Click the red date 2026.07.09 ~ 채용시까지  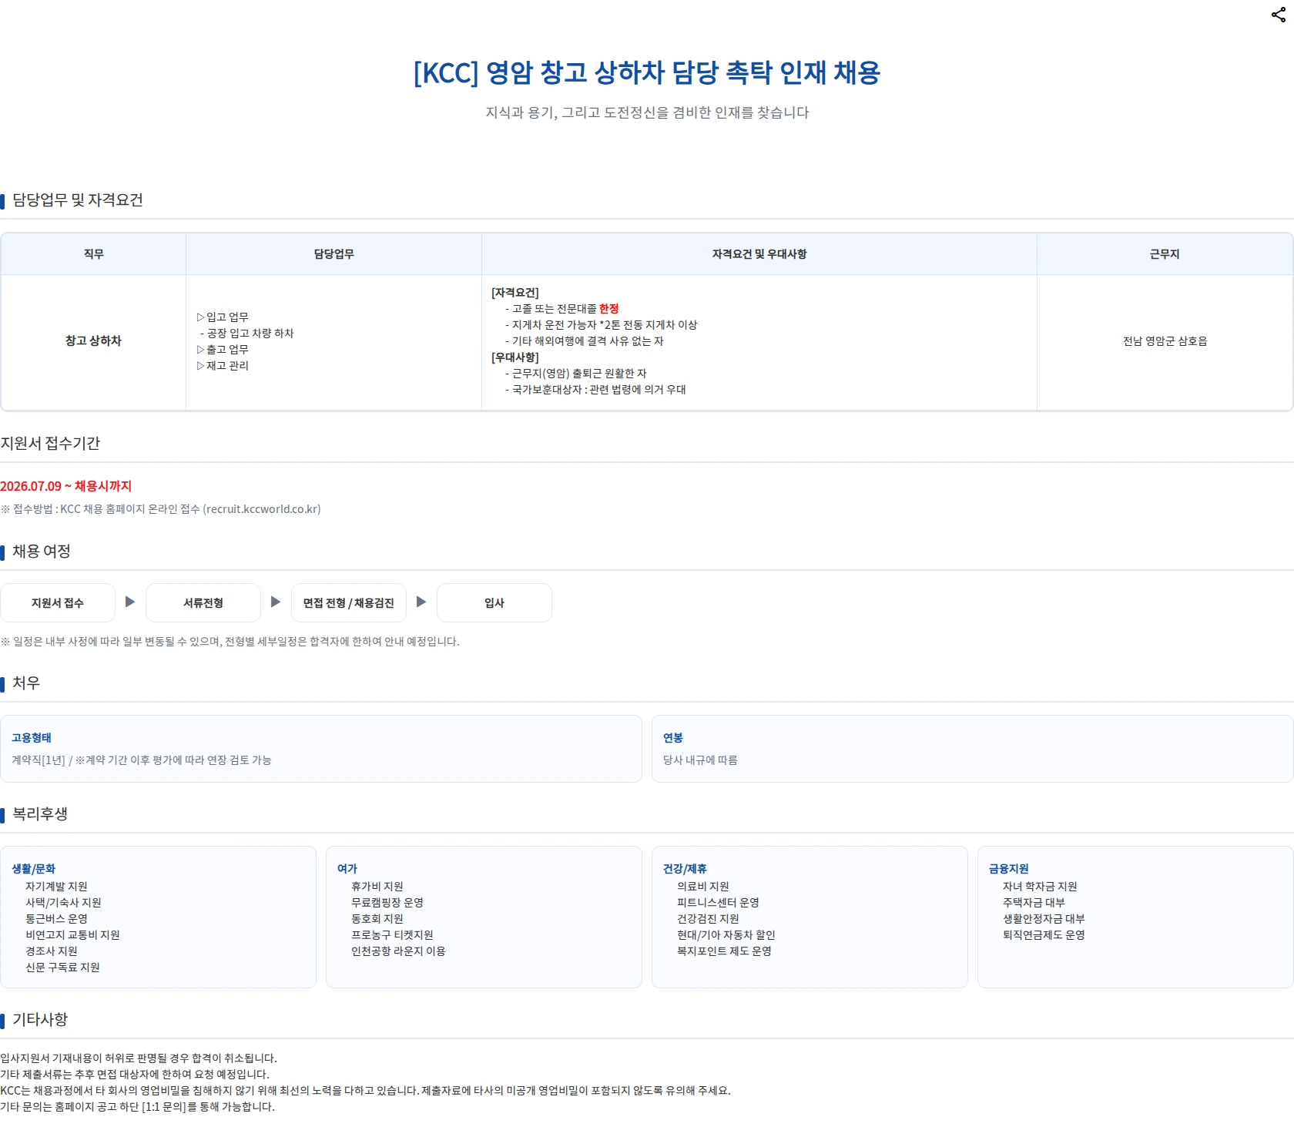click(x=66, y=486)
